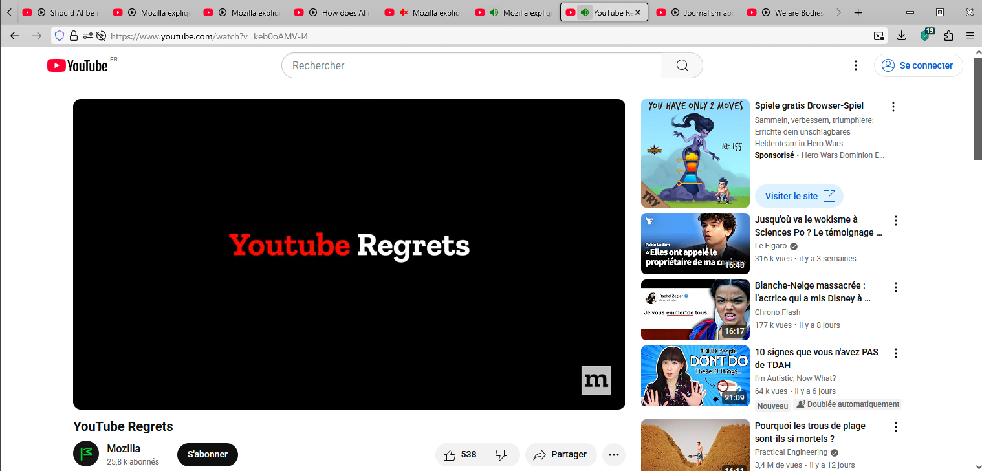This screenshot has height=471, width=982.
Task: Open options for Spiele gratis Browser-Spiel ad
Action: tap(893, 107)
